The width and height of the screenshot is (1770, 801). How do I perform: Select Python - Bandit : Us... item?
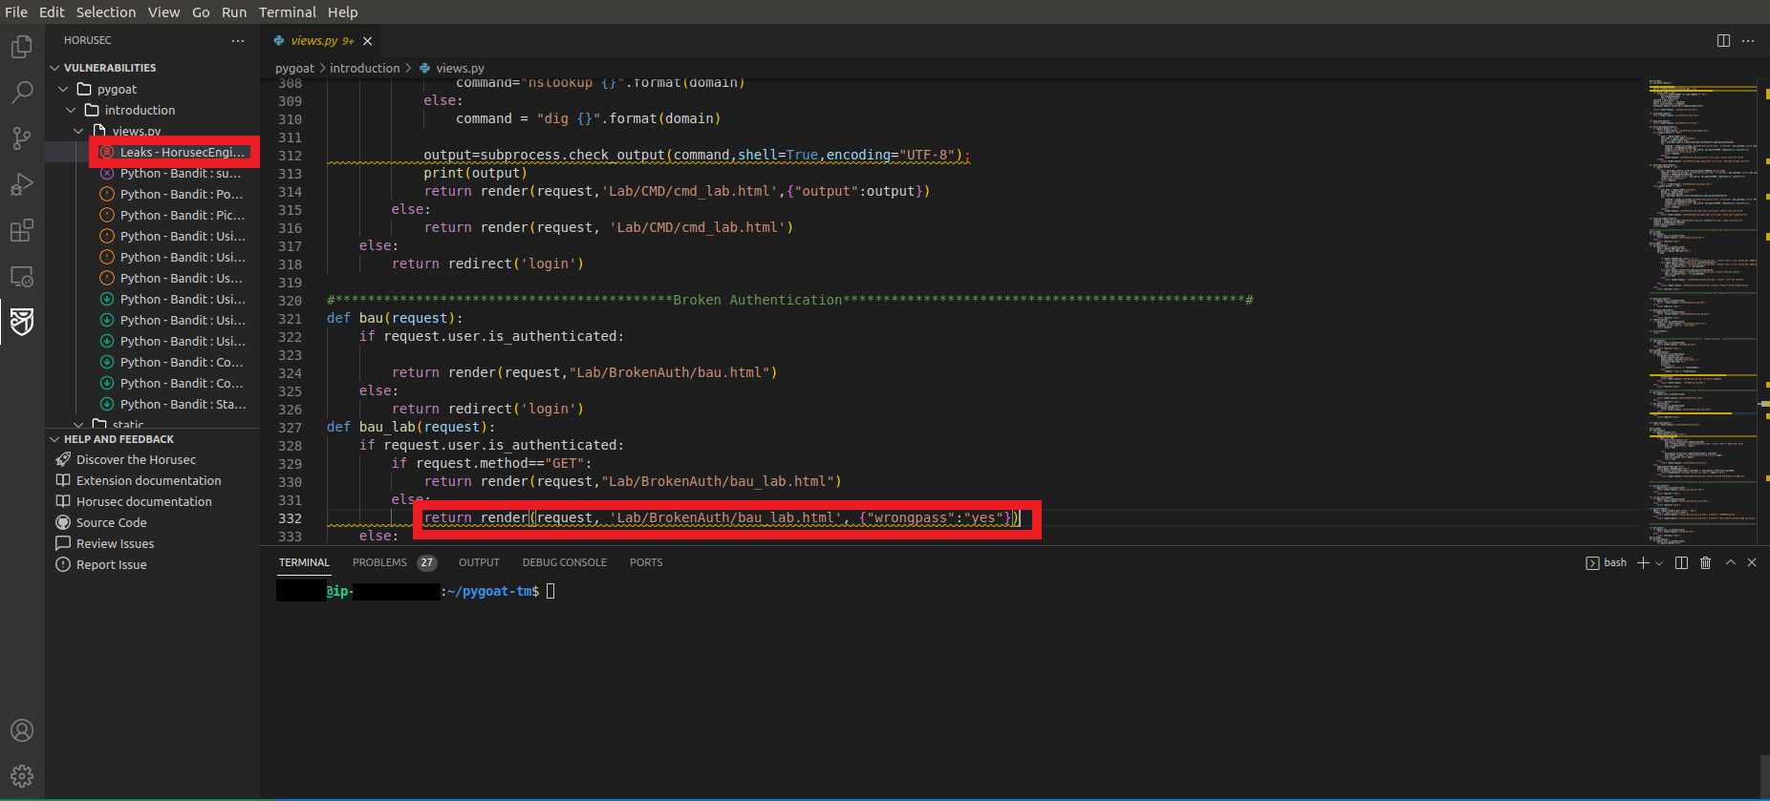[x=153, y=278]
